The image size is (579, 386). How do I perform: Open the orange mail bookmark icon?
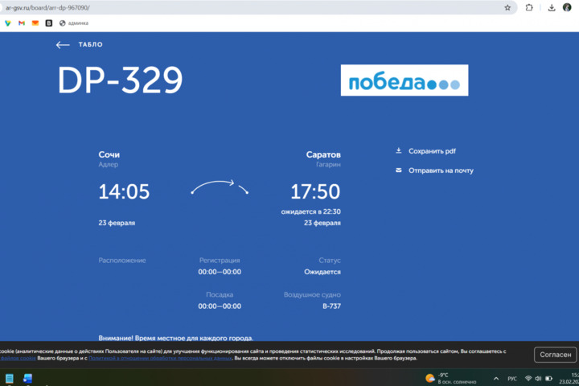(35, 23)
